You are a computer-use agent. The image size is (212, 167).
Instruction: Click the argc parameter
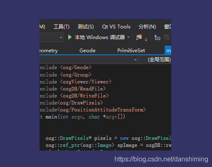[77, 117]
